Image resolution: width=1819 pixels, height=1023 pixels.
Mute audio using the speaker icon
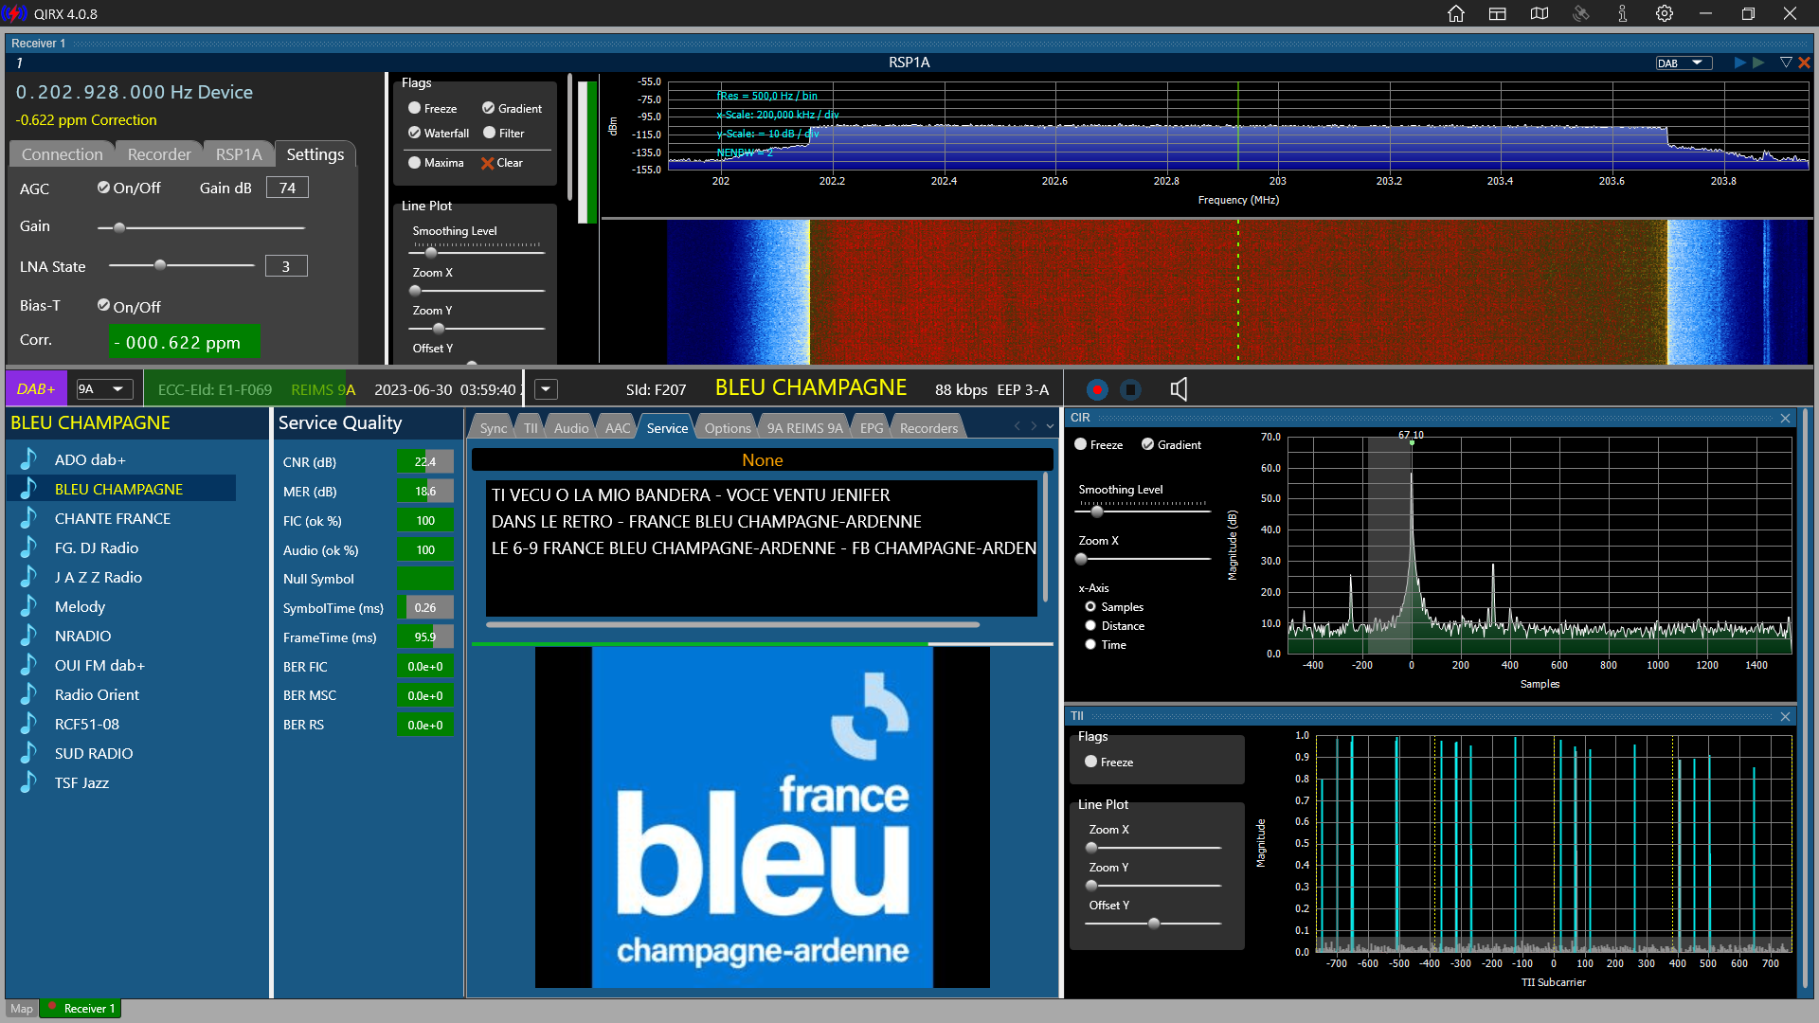(1179, 389)
